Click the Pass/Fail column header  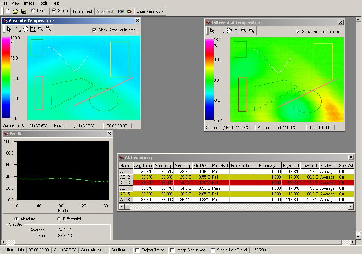tap(220, 165)
